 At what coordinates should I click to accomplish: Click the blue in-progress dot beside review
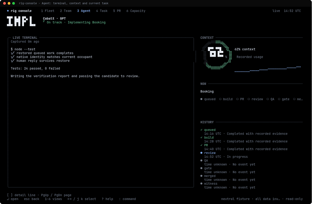tap(201, 153)
